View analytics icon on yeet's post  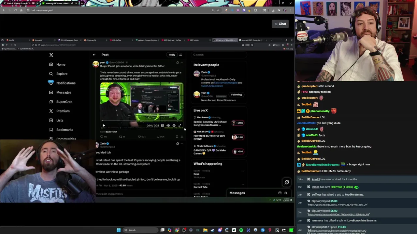pyautogui.click(x=158, y=137)
